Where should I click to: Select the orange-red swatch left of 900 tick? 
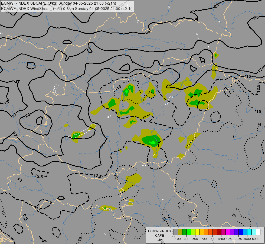point(210,232)
